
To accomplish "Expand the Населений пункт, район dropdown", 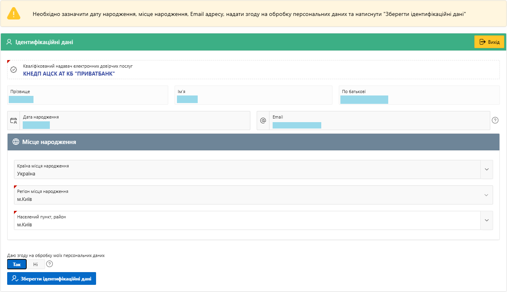I will [x=486, y=220].
